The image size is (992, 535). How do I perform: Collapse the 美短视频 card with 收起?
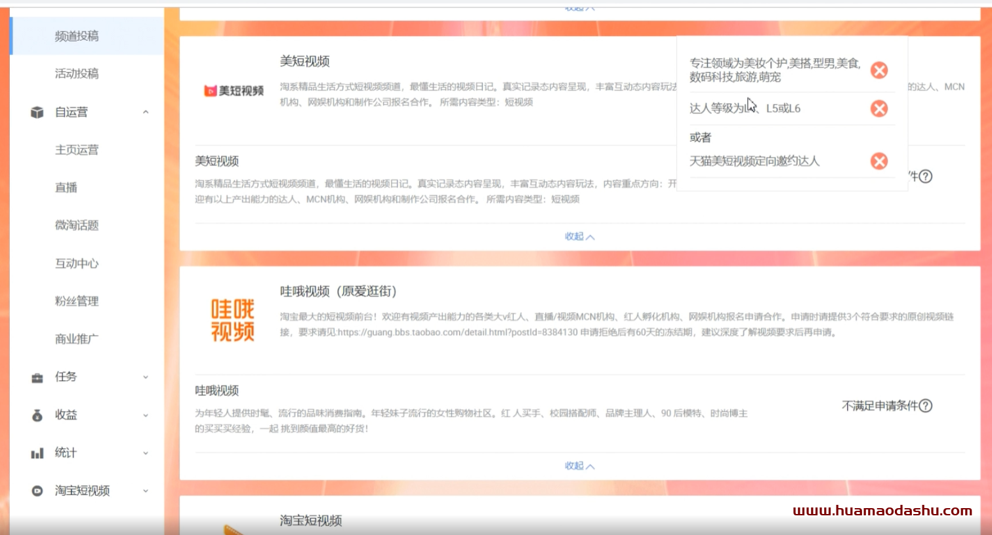(x=579, y=237)
